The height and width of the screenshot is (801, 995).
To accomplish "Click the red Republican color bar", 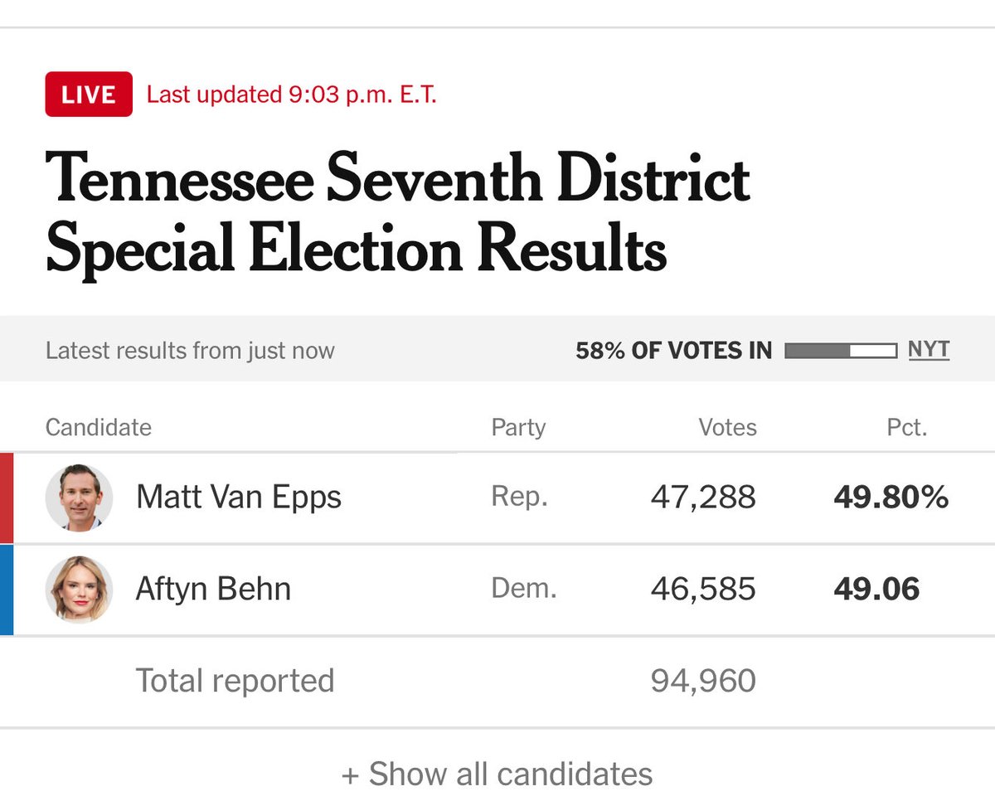I will coord(7,498).
